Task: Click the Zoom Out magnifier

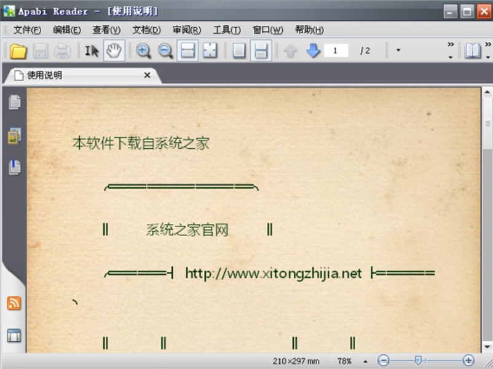Action: pos(165,51)
